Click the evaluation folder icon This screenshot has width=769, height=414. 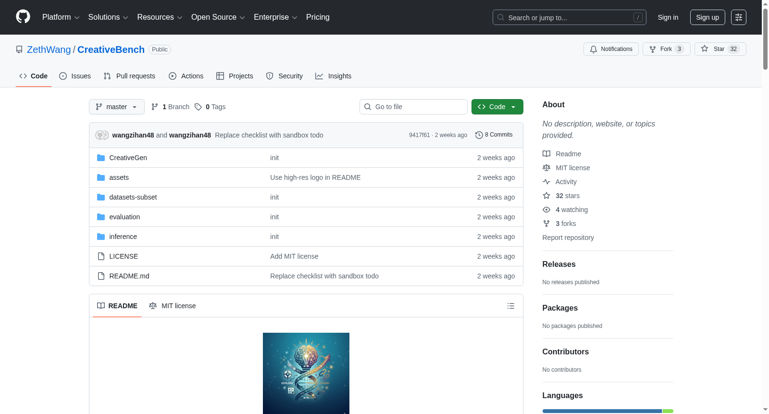pos(101,217)
